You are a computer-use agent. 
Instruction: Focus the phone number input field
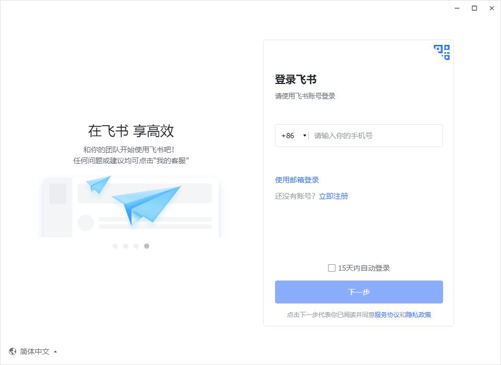376,136
